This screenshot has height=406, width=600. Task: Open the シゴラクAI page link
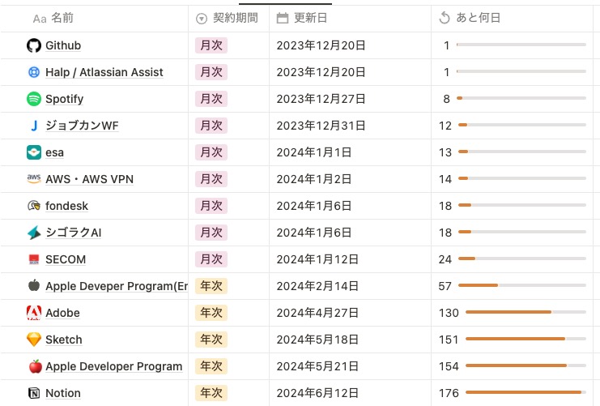point(73,233)
